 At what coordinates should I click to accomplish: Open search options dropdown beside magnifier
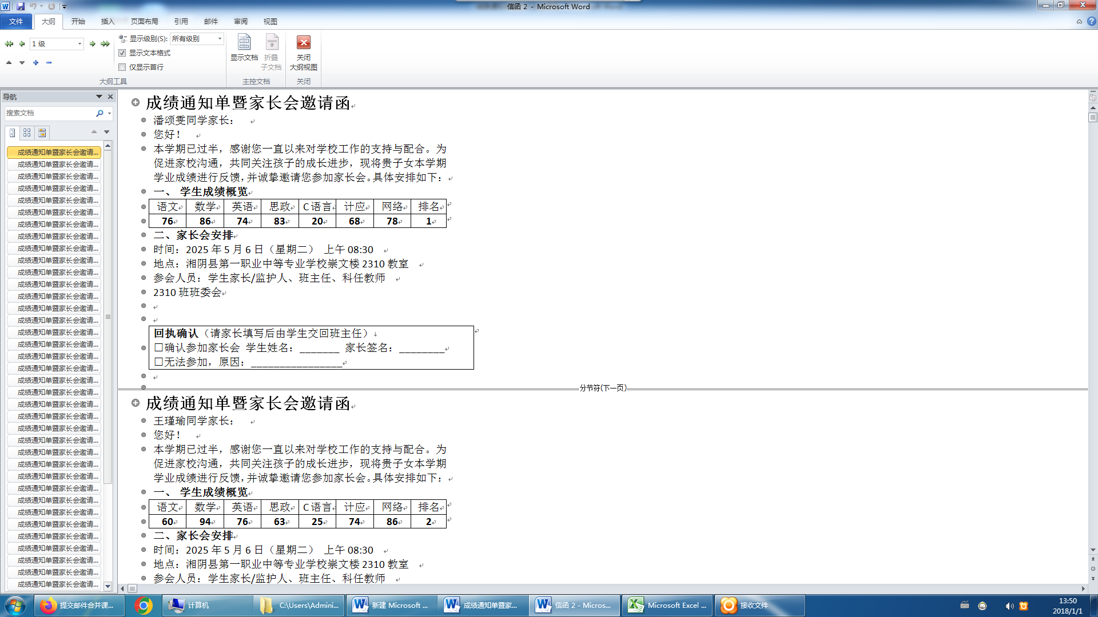[109, 113]
